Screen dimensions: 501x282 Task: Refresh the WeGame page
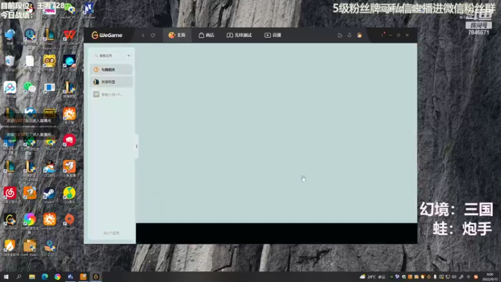click(x=153, y=35)
